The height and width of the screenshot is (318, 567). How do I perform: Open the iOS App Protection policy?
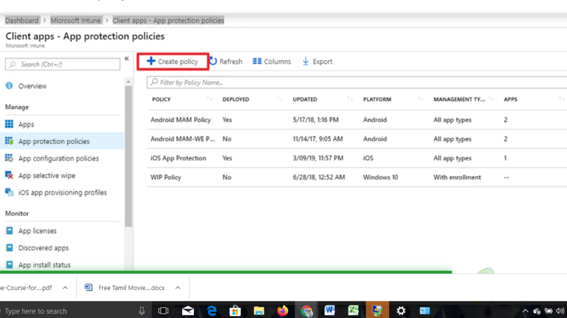(x=178, y=158)
